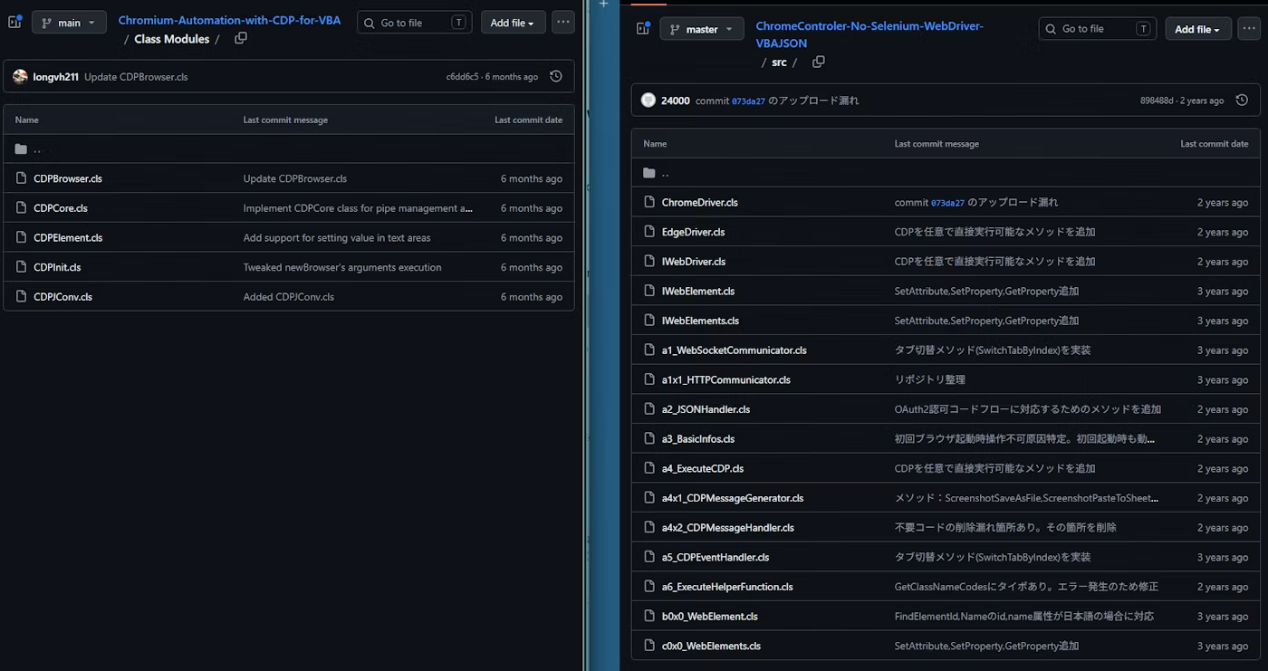Image resolution: width=1268 pixels, height=671 pixels.
Task: Open commit history in the left repository
Action: click(556, 76)
